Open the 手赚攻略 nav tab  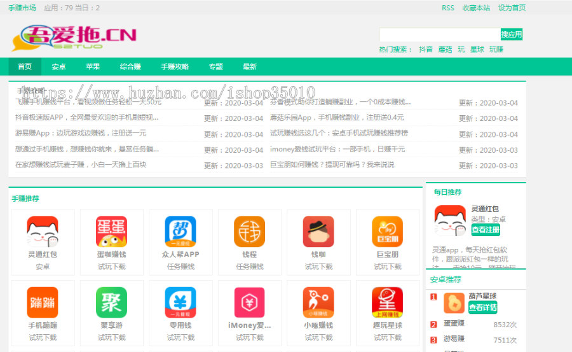click(x=175, y=67)
